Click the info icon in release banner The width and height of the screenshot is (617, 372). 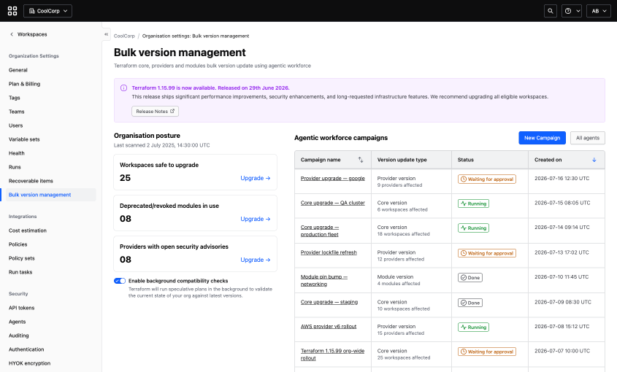tap(123, 88)
